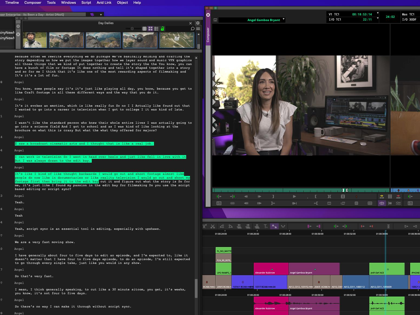Click the Tail edit icon in timeline toolbar
Screen dimensions: 420x315
[x=248, y=226]
